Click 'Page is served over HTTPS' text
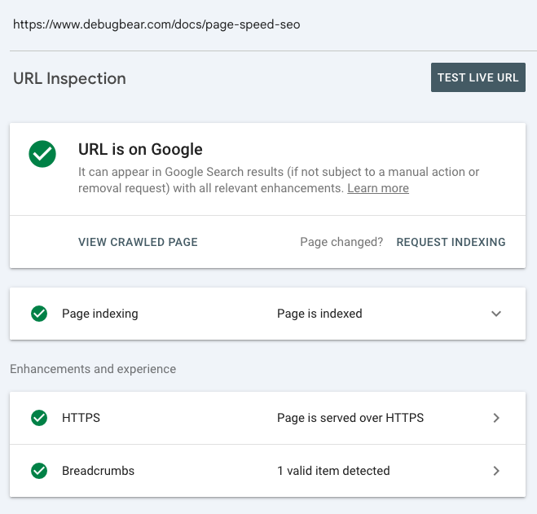 pos(350,418)
